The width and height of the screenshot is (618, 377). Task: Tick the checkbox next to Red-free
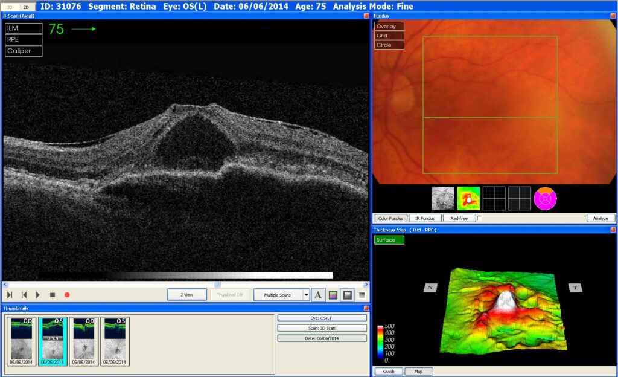[480, 218]
